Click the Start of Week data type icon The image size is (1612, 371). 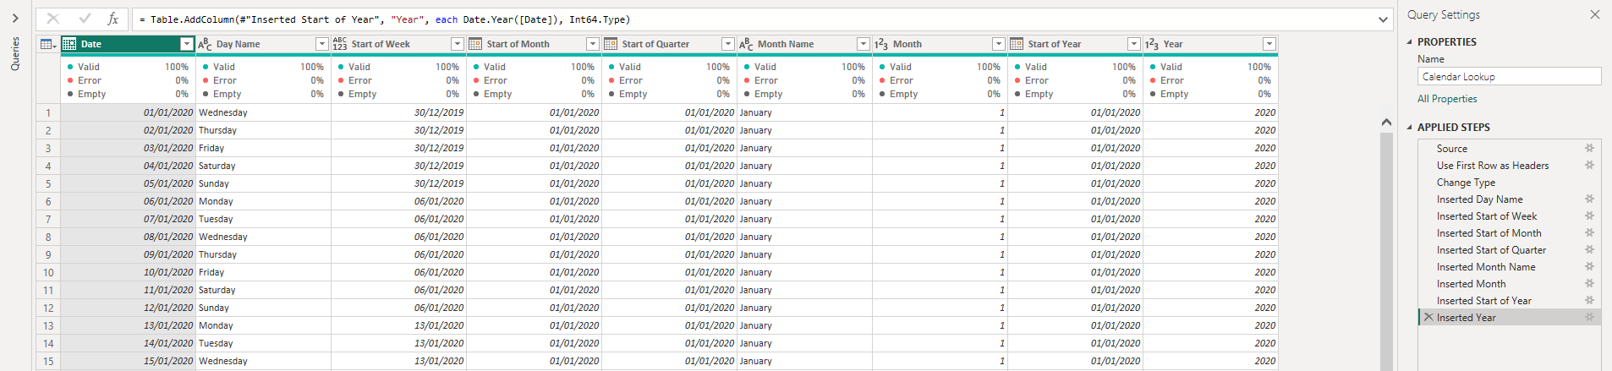(x=340, y=44)
